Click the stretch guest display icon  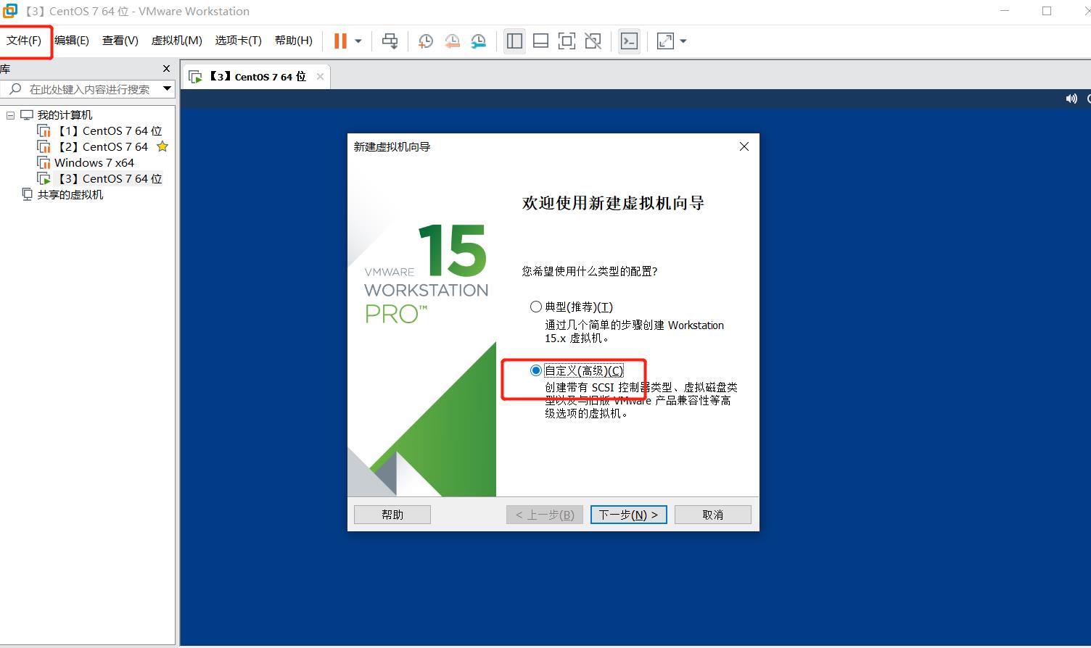(665, 41)
